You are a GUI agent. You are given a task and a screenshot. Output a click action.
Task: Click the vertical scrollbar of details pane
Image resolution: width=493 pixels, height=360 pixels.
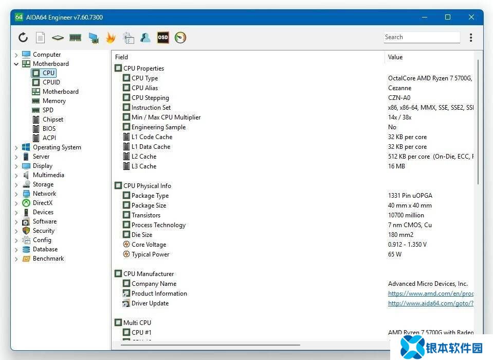click(478, 122)
